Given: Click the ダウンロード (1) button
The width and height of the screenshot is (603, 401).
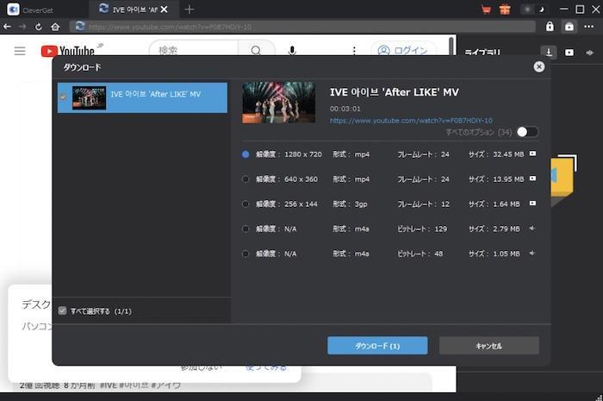Looking at the screenshot, I should click(377, 346).
